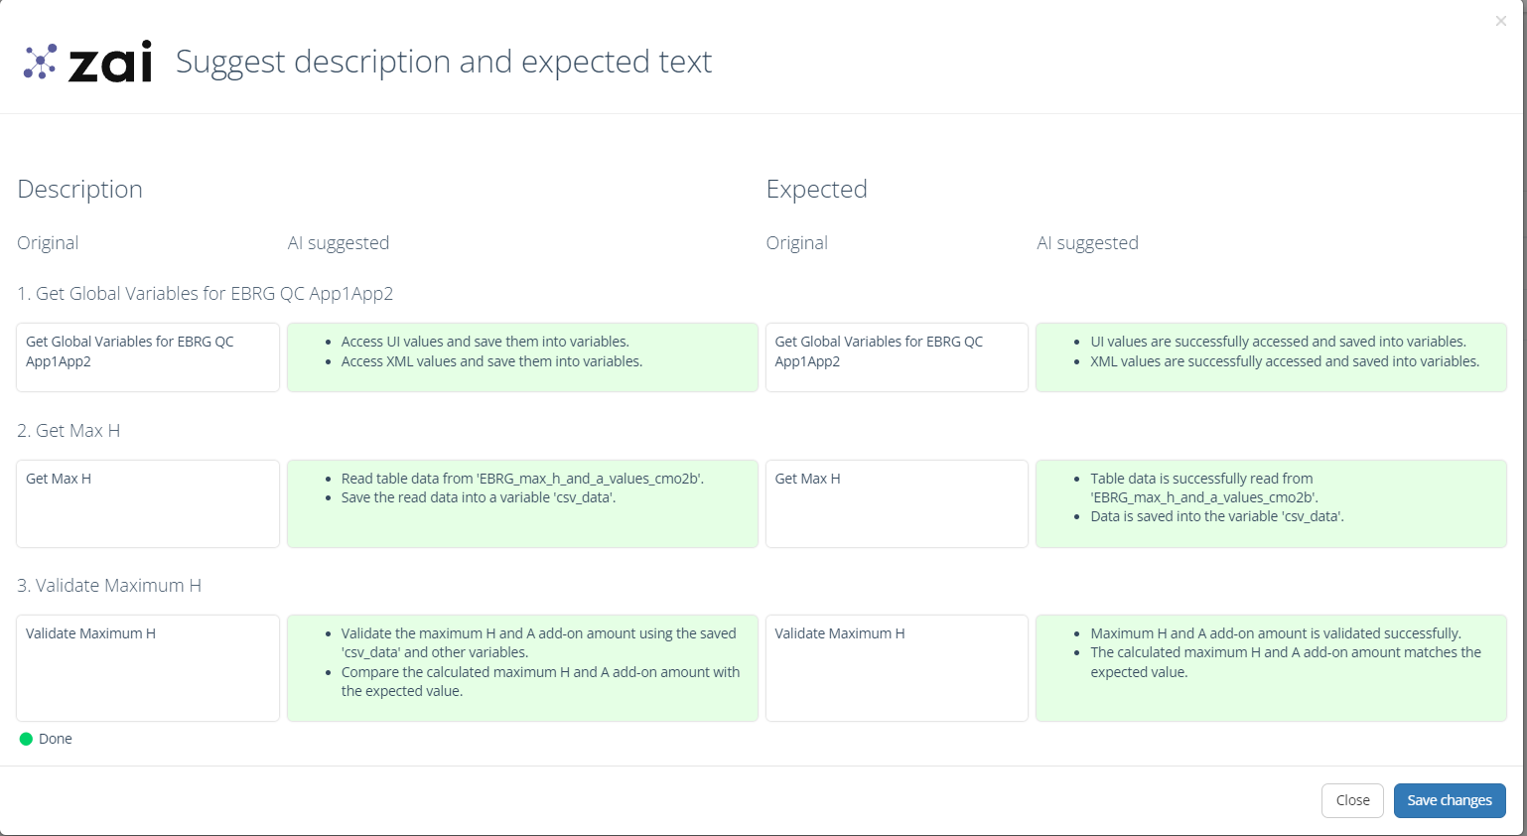Edit original expected text for Get Global Variables
The height and width of the screenshot is (836, 1527).
[x=897, y=357]
